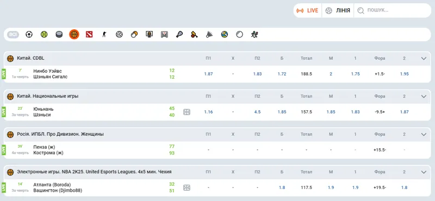Collapse the Китай. CDBL league section

424,59
